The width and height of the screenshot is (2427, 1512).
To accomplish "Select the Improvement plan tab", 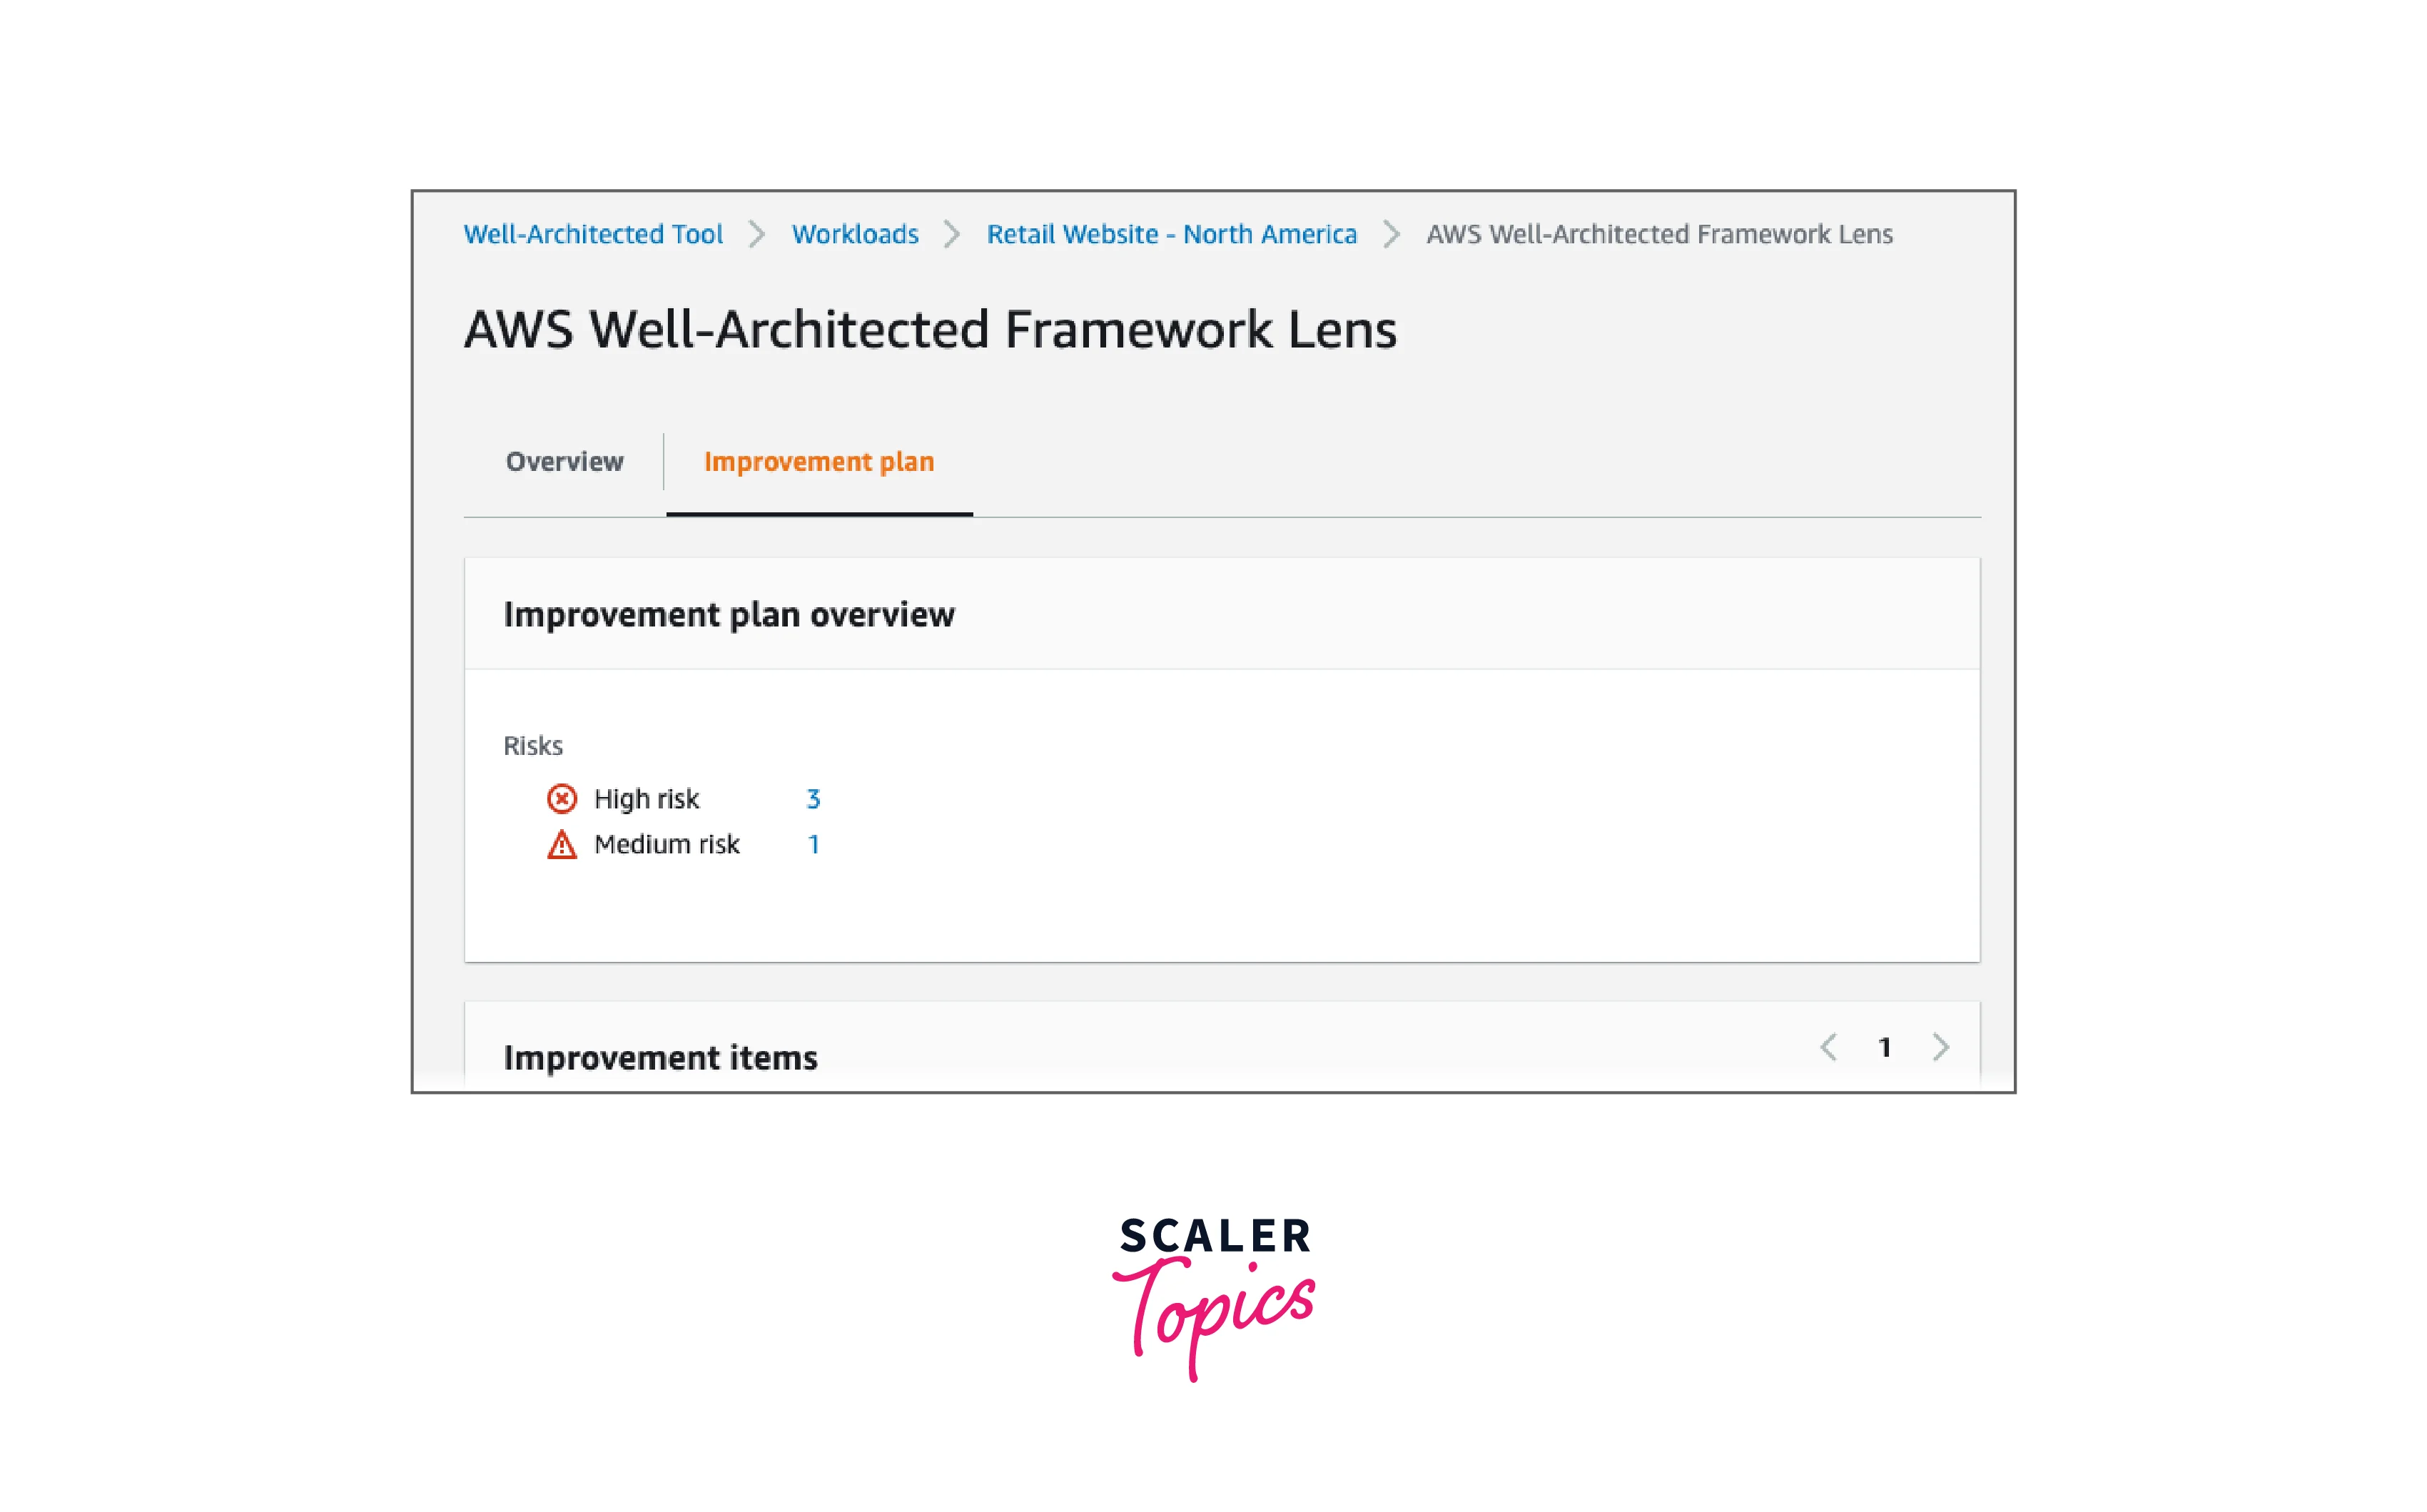I will 818,462.
